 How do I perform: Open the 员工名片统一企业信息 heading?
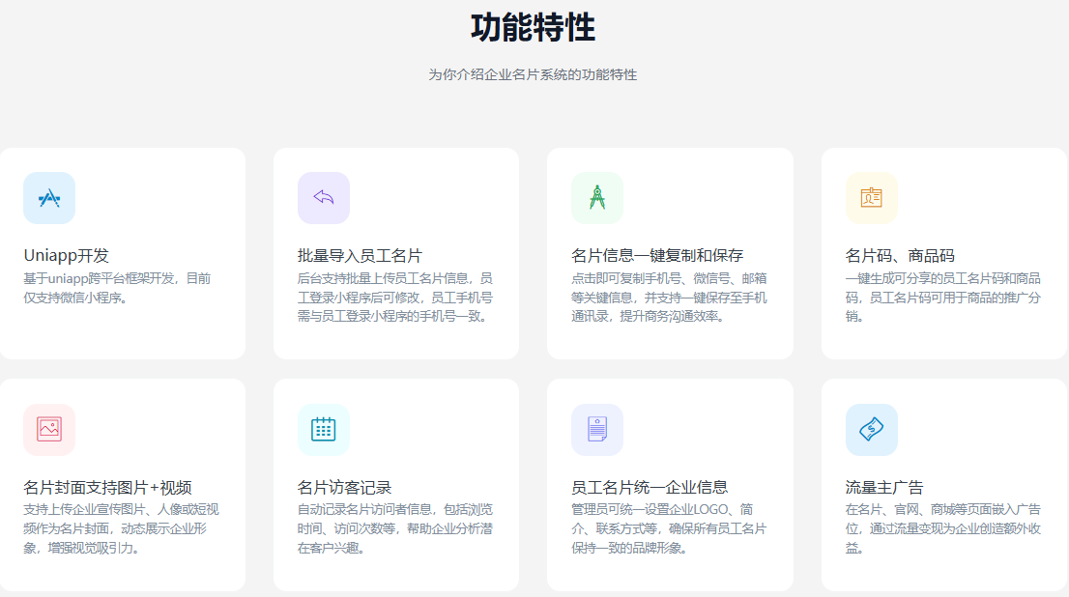click(650, 487)
